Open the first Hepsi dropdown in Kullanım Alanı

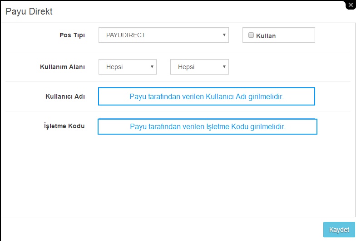pos(127,67)
